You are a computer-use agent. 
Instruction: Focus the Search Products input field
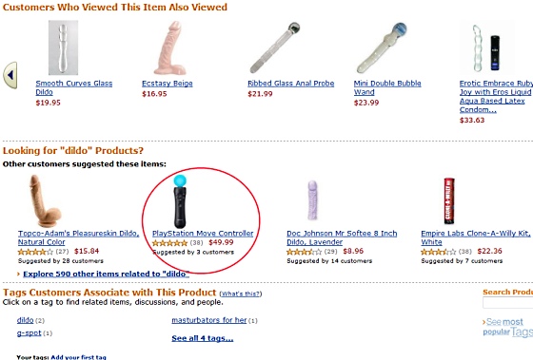(507, 303)
